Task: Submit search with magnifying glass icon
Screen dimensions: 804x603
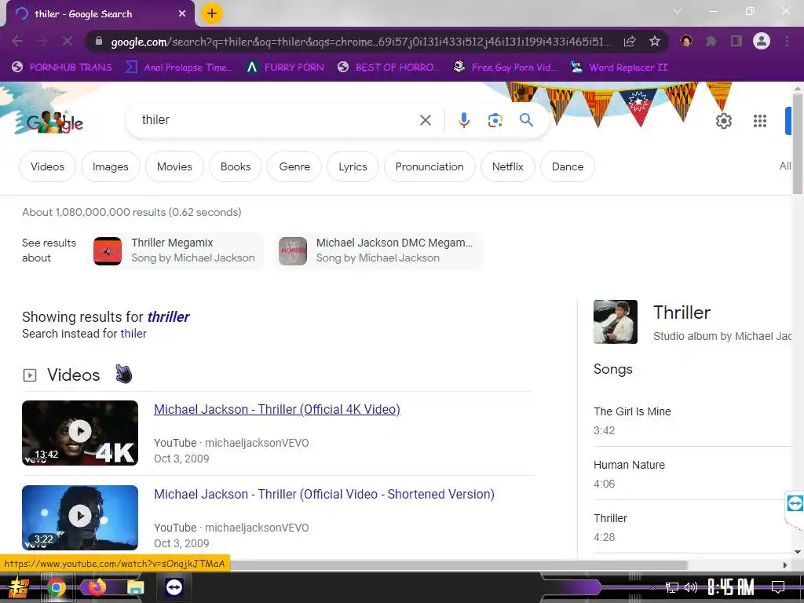Action: 526,120
